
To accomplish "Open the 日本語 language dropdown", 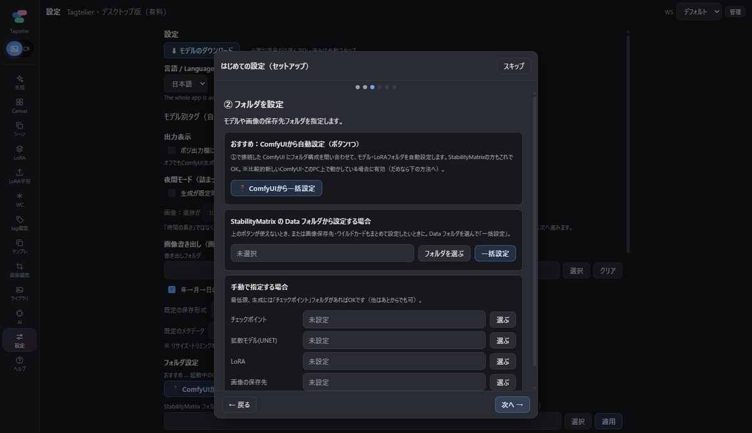I will [x=185, y=83].
